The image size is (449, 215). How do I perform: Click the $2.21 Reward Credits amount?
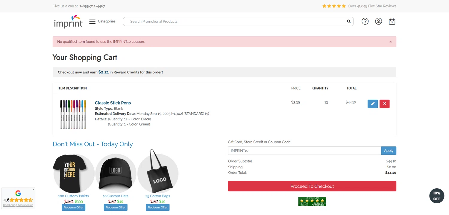tap(104, 72)
